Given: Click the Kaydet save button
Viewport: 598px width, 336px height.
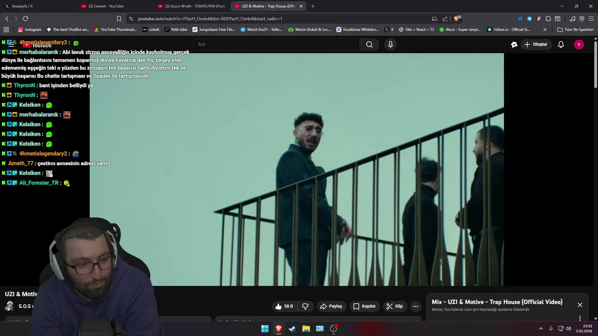Looking at the screenshot, I should click(x=364, y=306).
